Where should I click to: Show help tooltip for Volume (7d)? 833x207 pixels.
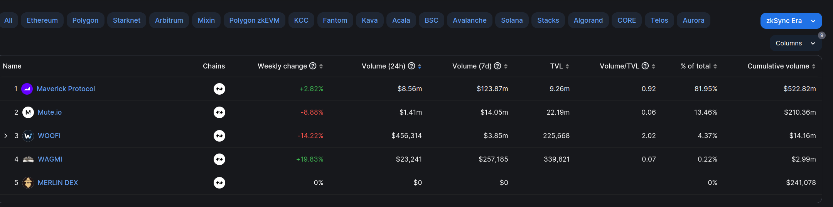tap(497, 66)
